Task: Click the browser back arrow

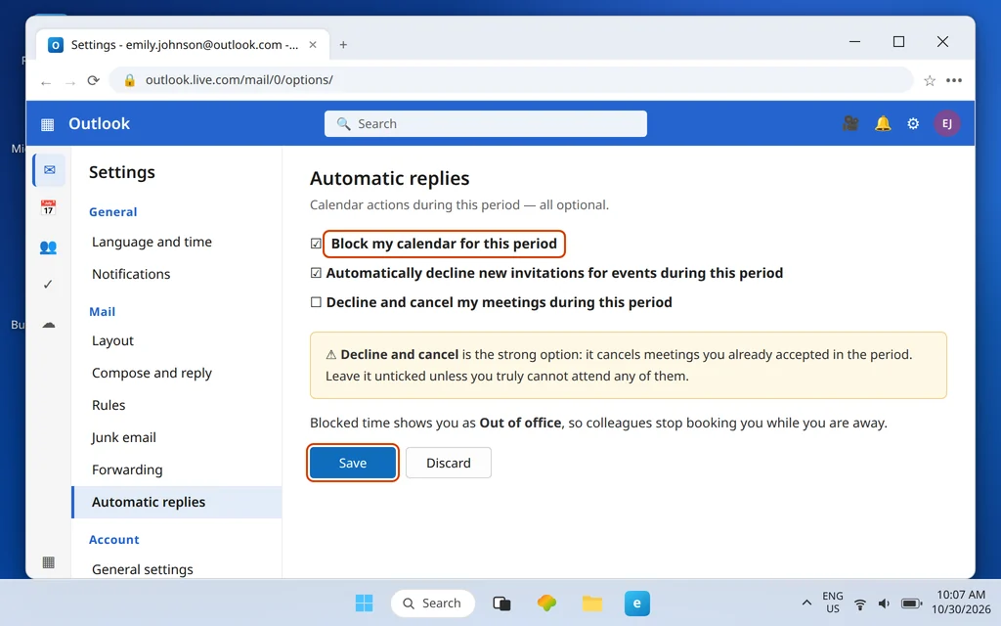Action: [x=45, y=82]
